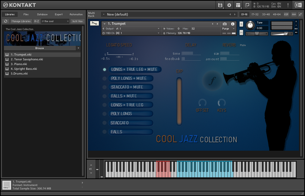Mute the Trumpet instrument
Viewport: 305px width, 196px height.
[x=241, y=32]
